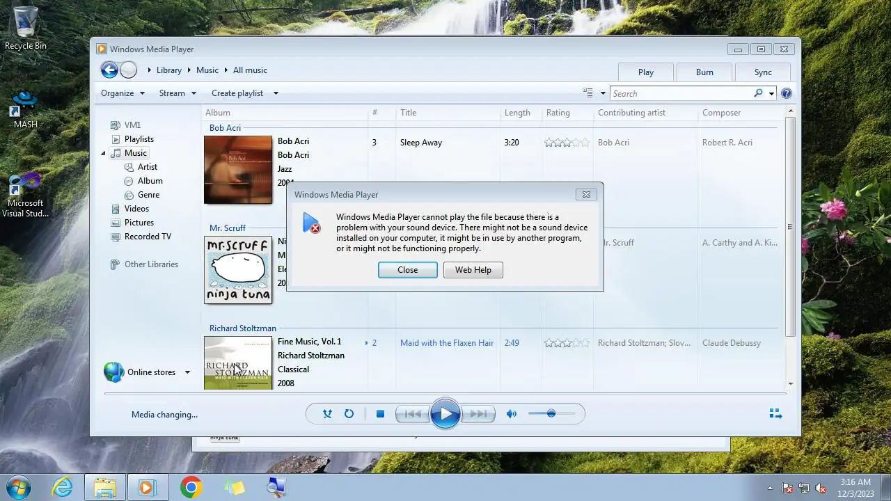Click All music in the breadcrumb

250,70
